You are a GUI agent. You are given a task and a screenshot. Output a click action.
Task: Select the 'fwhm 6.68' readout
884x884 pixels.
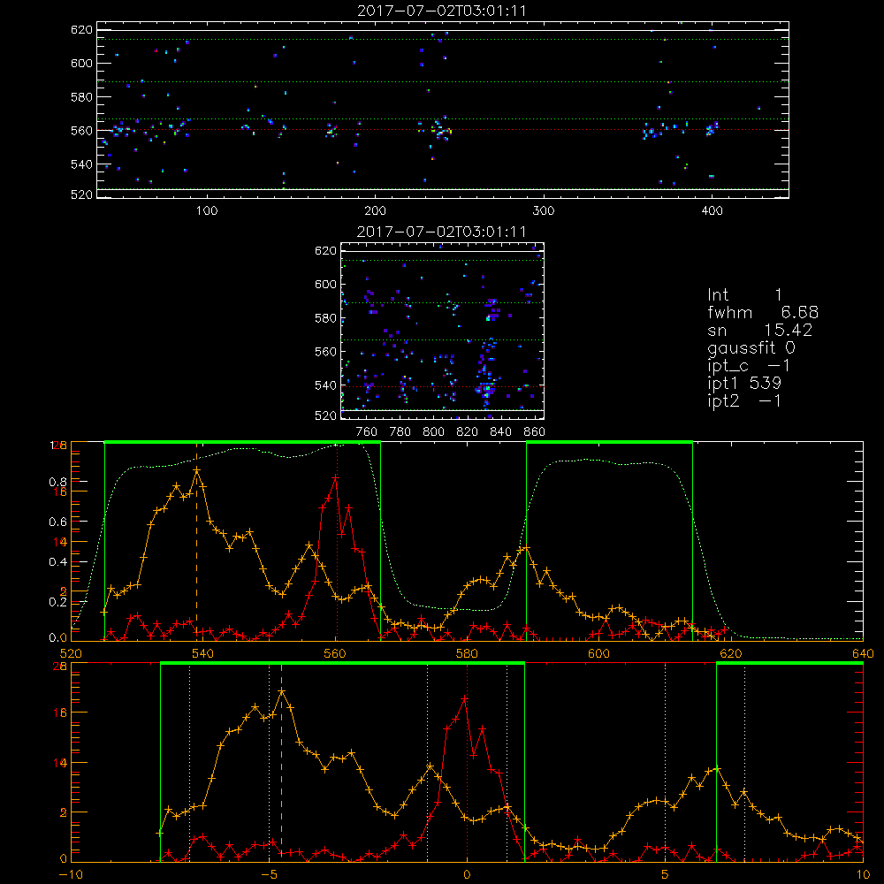(x=763, y=312)
